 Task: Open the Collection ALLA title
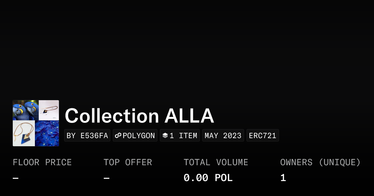(139, 116)
